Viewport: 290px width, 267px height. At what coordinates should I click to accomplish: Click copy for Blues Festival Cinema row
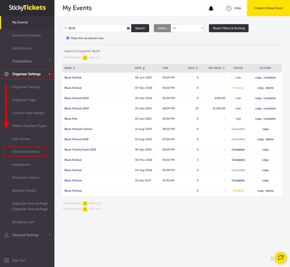[x=266, y=129]
